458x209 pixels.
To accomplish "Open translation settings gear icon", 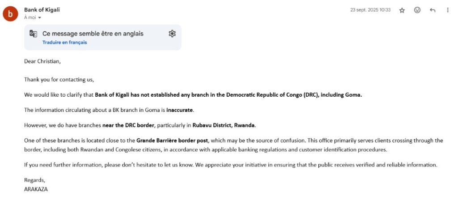I will click(172, 34).
